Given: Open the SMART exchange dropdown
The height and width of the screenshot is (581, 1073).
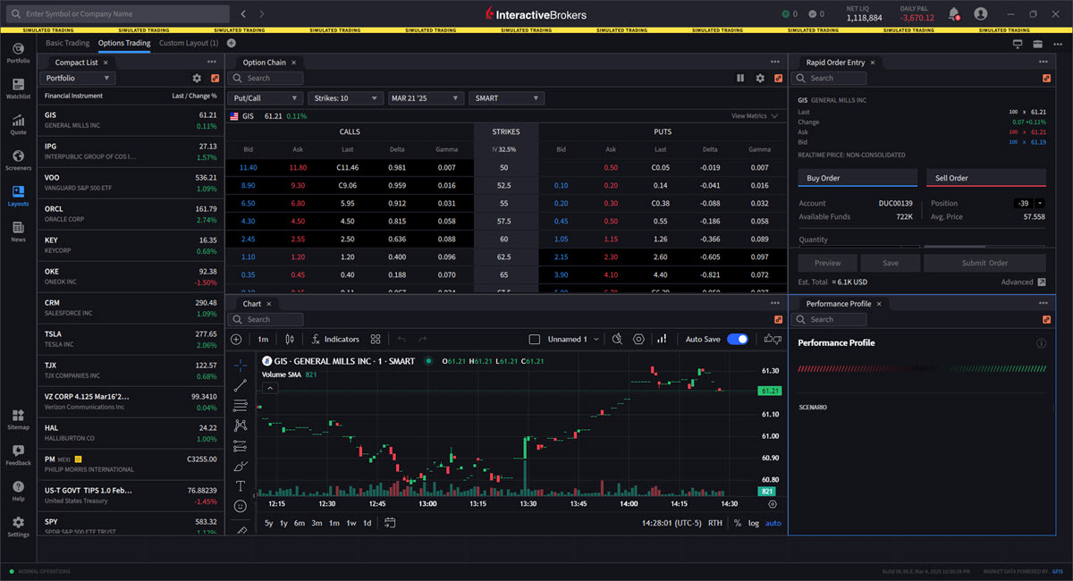Looking at the screenshot, I should pyautogui.click(x=507, y=98).
